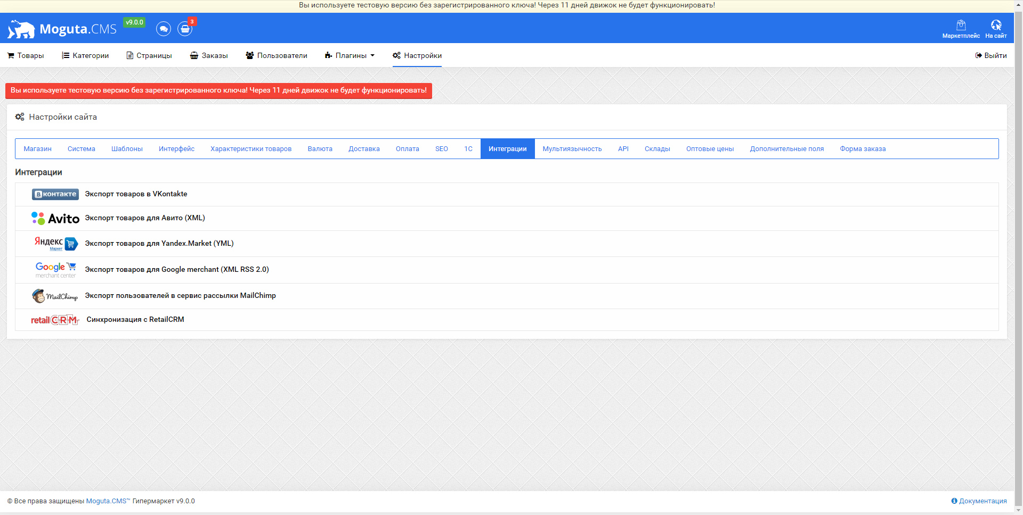
Task: Click the Avito integration logo
Action: (55, 218)
